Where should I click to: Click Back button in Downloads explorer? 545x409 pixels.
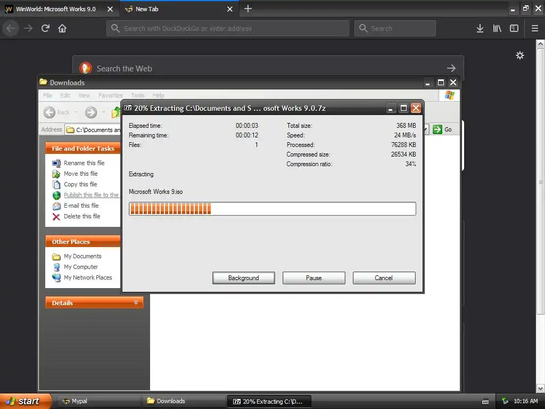pos(56,112)
